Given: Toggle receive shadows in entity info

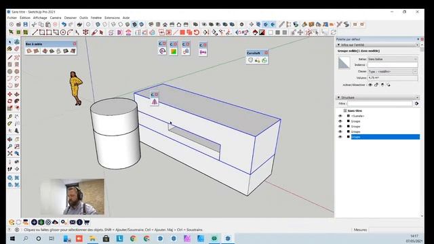Looking at the screenshot, I should (x=382, y=85).
